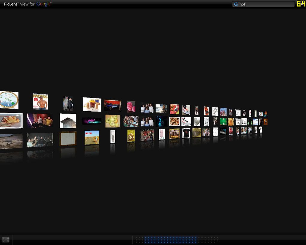Open the crowd photo with sunglasses man
Image resolution: width=306 pixels, height=245 pixels.
point(131,121)
